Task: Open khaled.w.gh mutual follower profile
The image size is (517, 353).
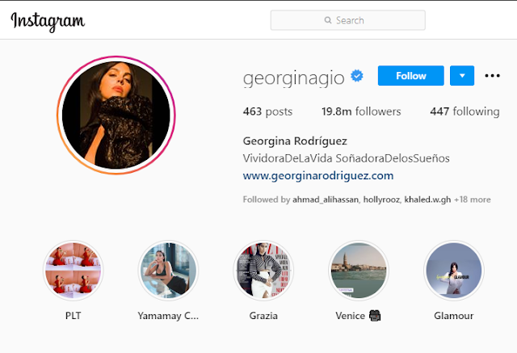Action: point(427,200)
